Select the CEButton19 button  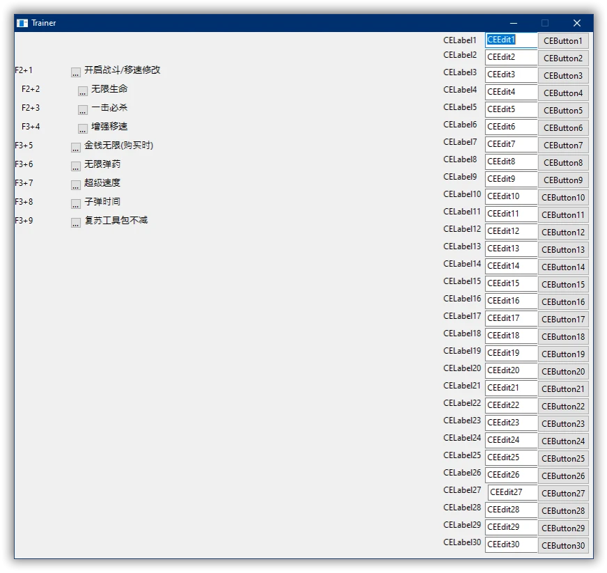563,354
